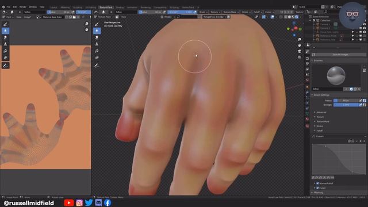Open the Texture Mask popover in header
The image size is (368, 207).
point(231,12)
